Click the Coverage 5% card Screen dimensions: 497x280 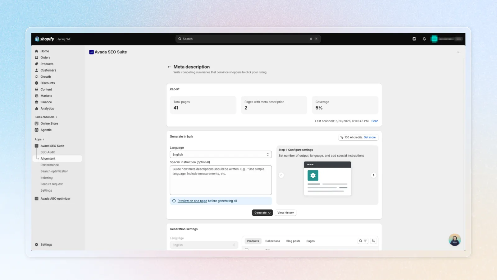tap(345, 105)
